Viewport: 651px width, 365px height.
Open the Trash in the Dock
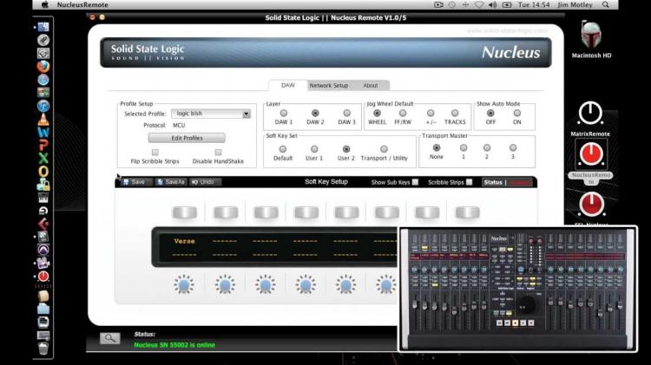click(x=43, y=349)
